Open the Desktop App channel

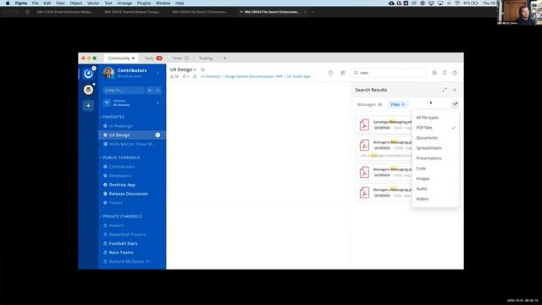tap(122, 185)
